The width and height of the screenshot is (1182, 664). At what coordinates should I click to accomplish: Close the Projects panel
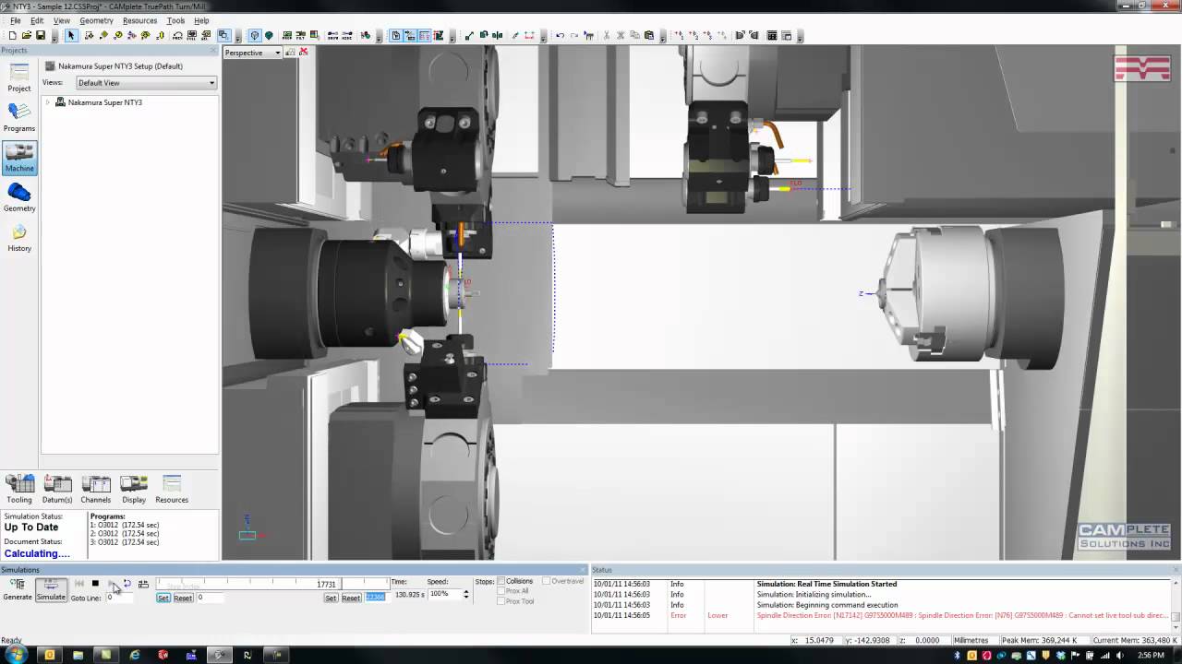point(214,50)
